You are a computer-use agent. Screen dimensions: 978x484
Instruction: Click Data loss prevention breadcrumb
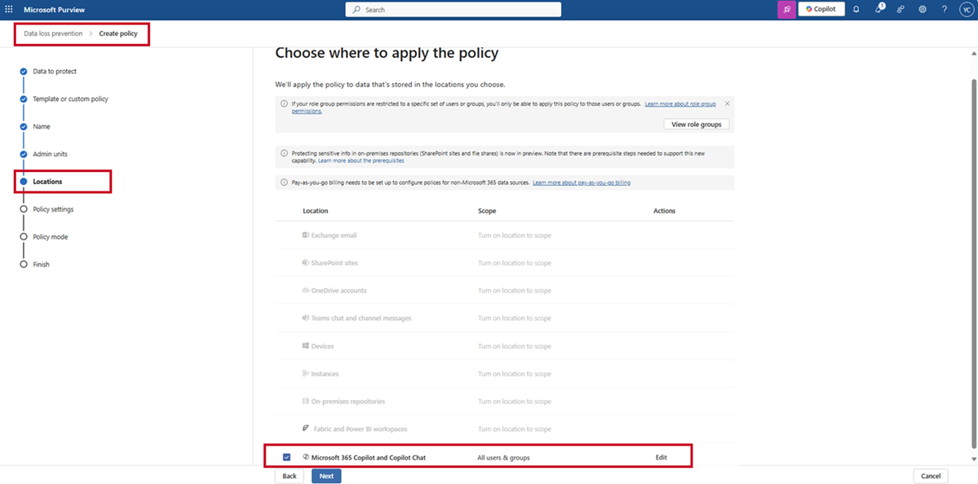pos(53,33)
